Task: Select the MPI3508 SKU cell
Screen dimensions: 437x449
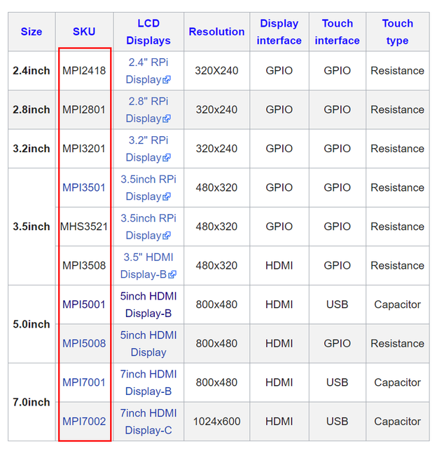Action: pyautogui.click(x=84, y=265)
